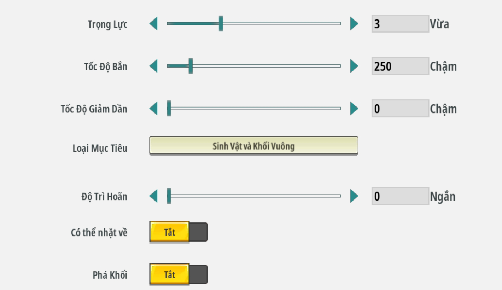Click the Tốc Độ Bắn slider handle
The width and height of the screenshot is (502, 290).
pyautogui.click(x=191, y=66)
